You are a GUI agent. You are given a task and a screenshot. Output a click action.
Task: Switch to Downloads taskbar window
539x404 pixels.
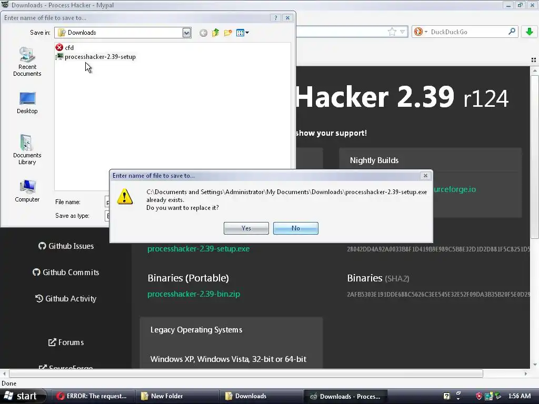tap(261, 396)
